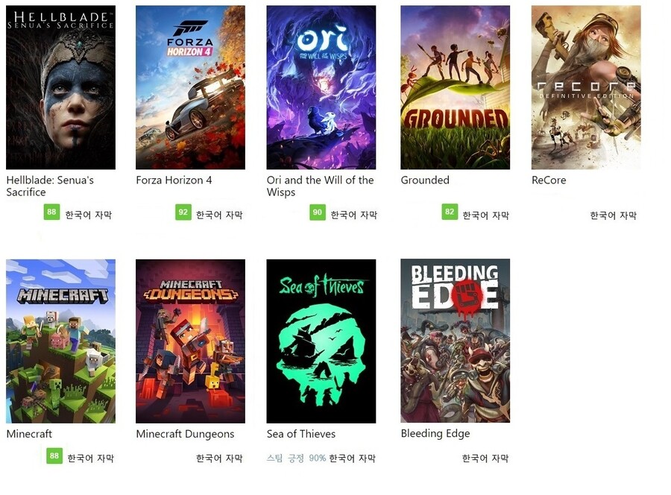Open the Bleeding Edge title link
The height and width of the screenshot is (495, 671).
435,434
